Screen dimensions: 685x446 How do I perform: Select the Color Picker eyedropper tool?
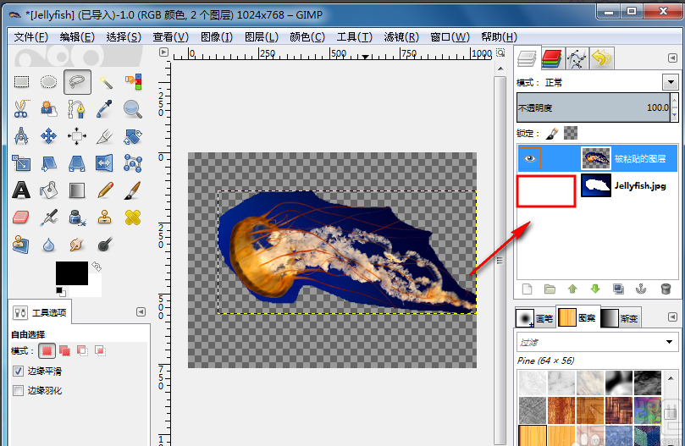105,109
